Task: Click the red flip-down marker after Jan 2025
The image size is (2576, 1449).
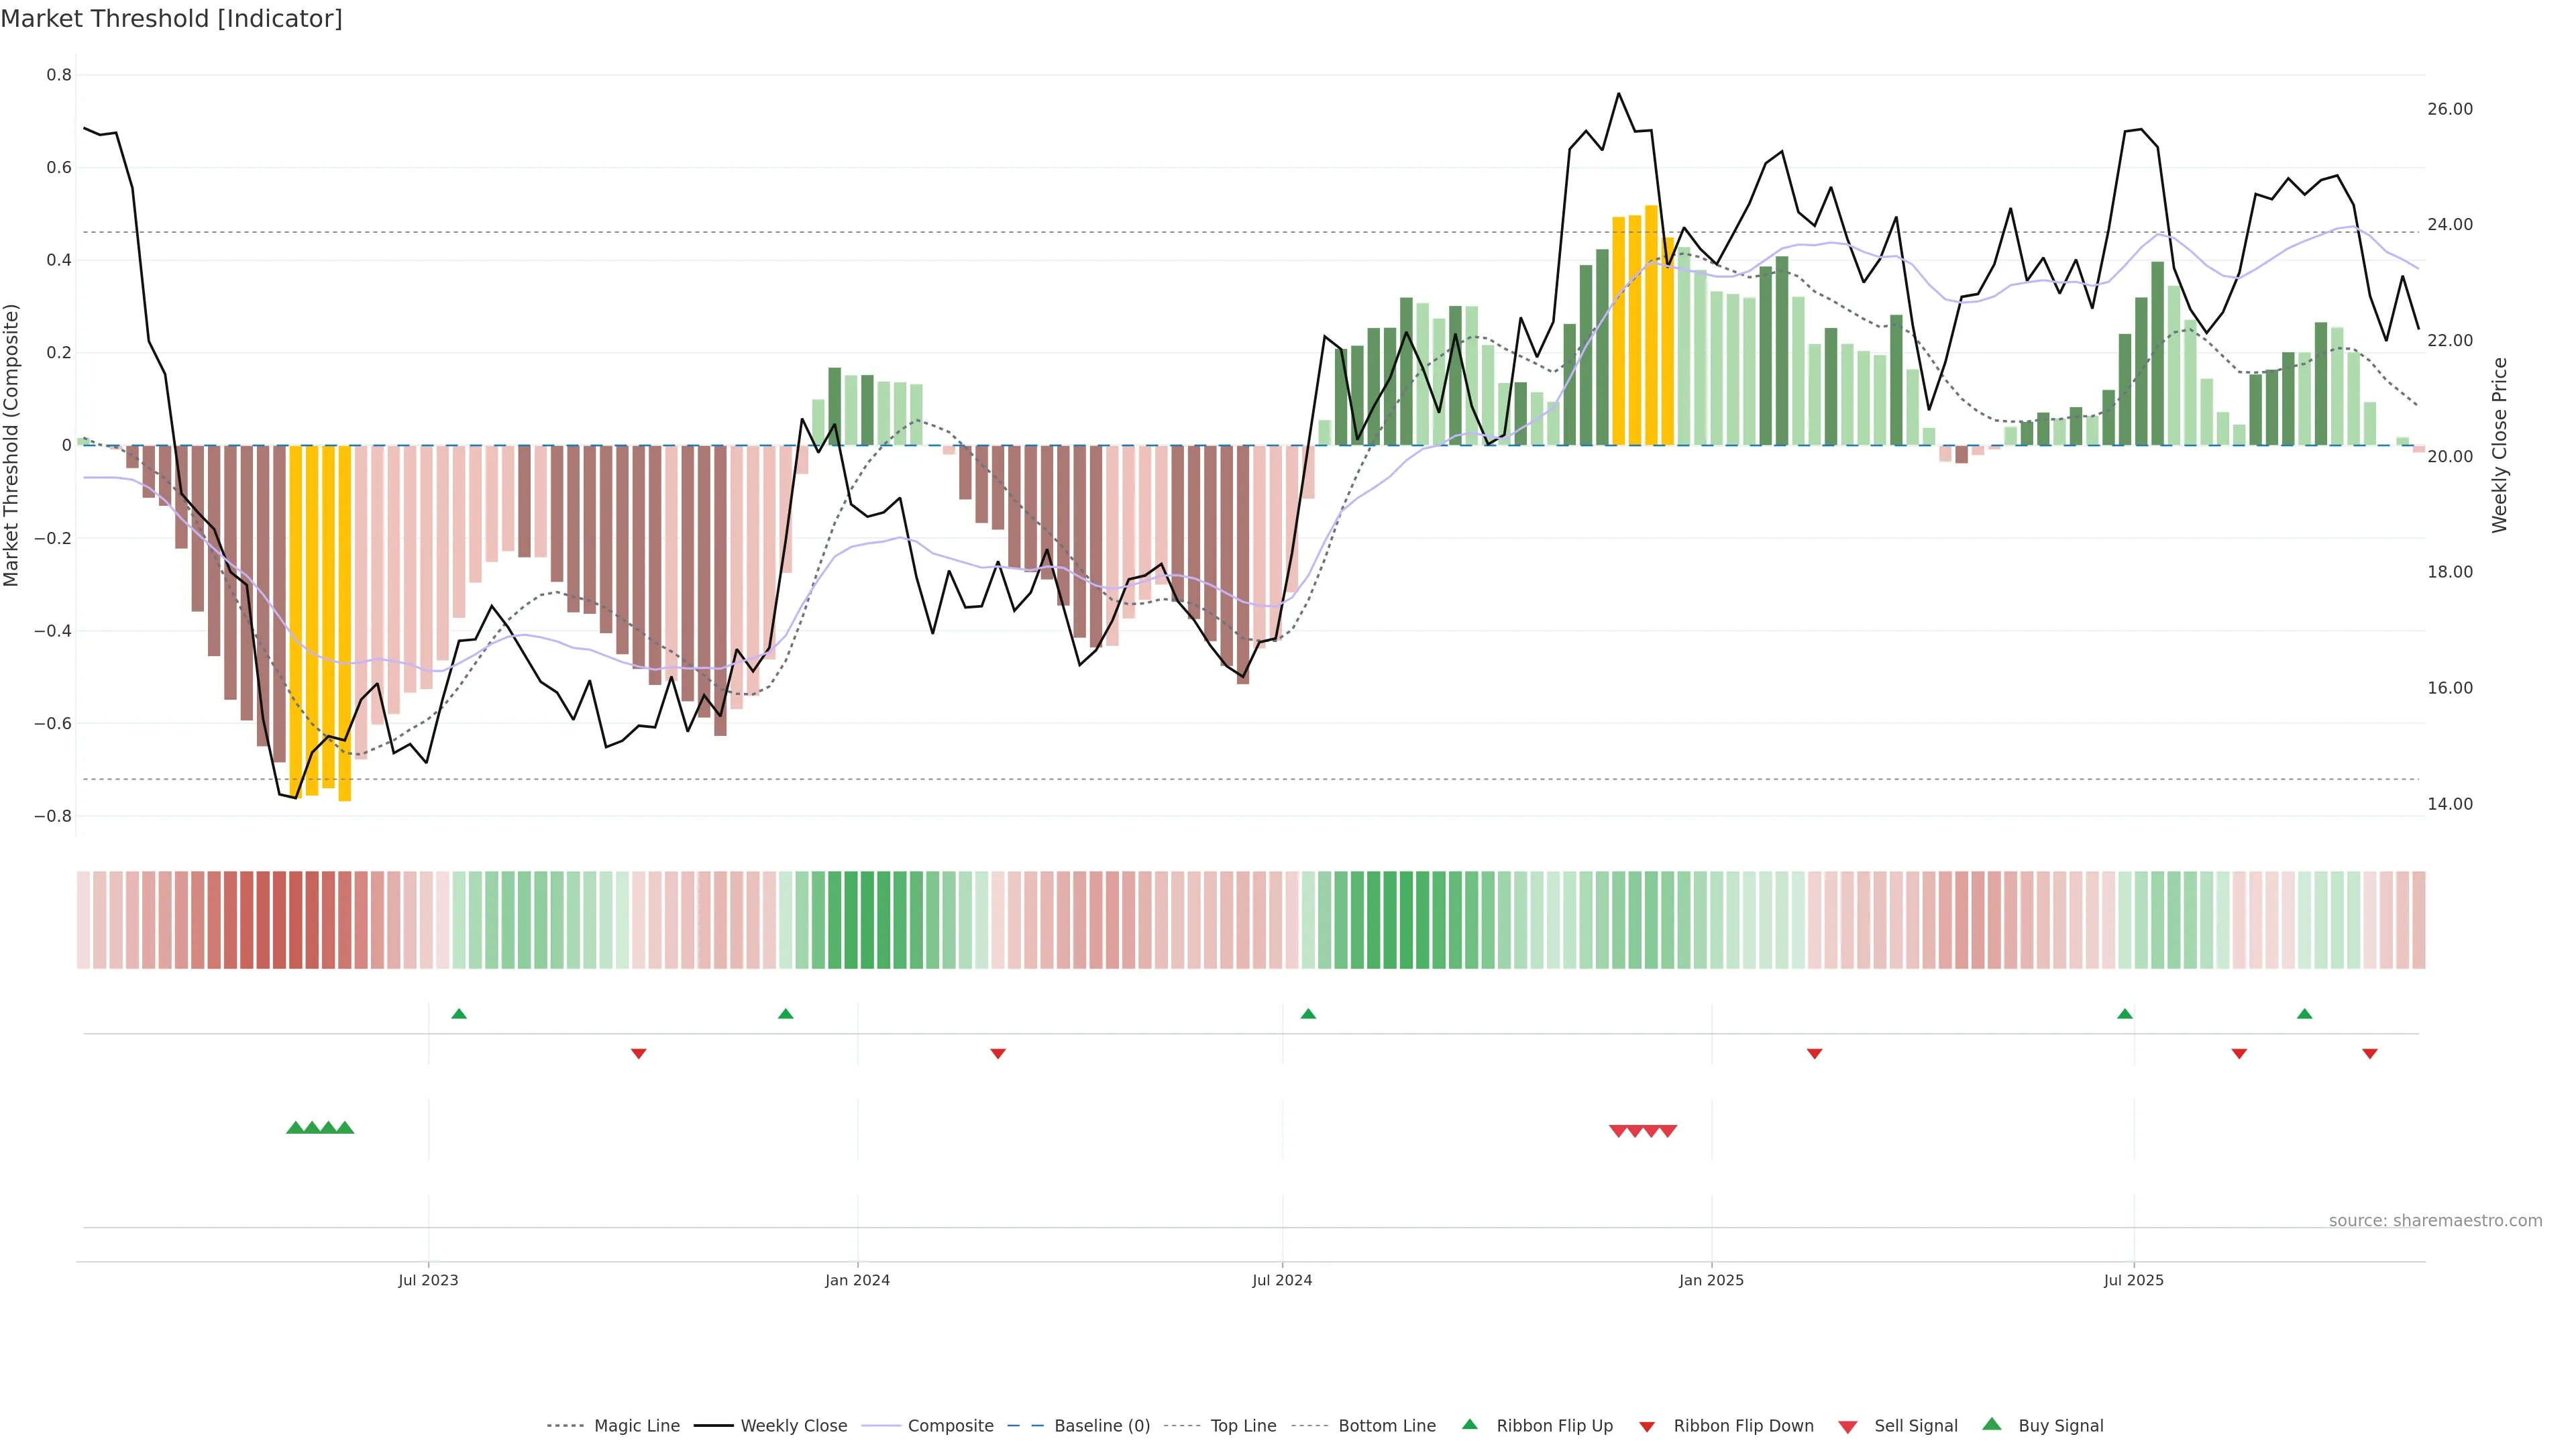Action: click(x=1814, y=1053)
